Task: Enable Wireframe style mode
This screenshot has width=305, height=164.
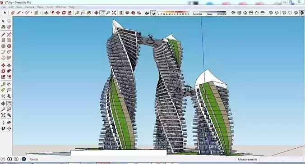Action: tap(284, 13)
